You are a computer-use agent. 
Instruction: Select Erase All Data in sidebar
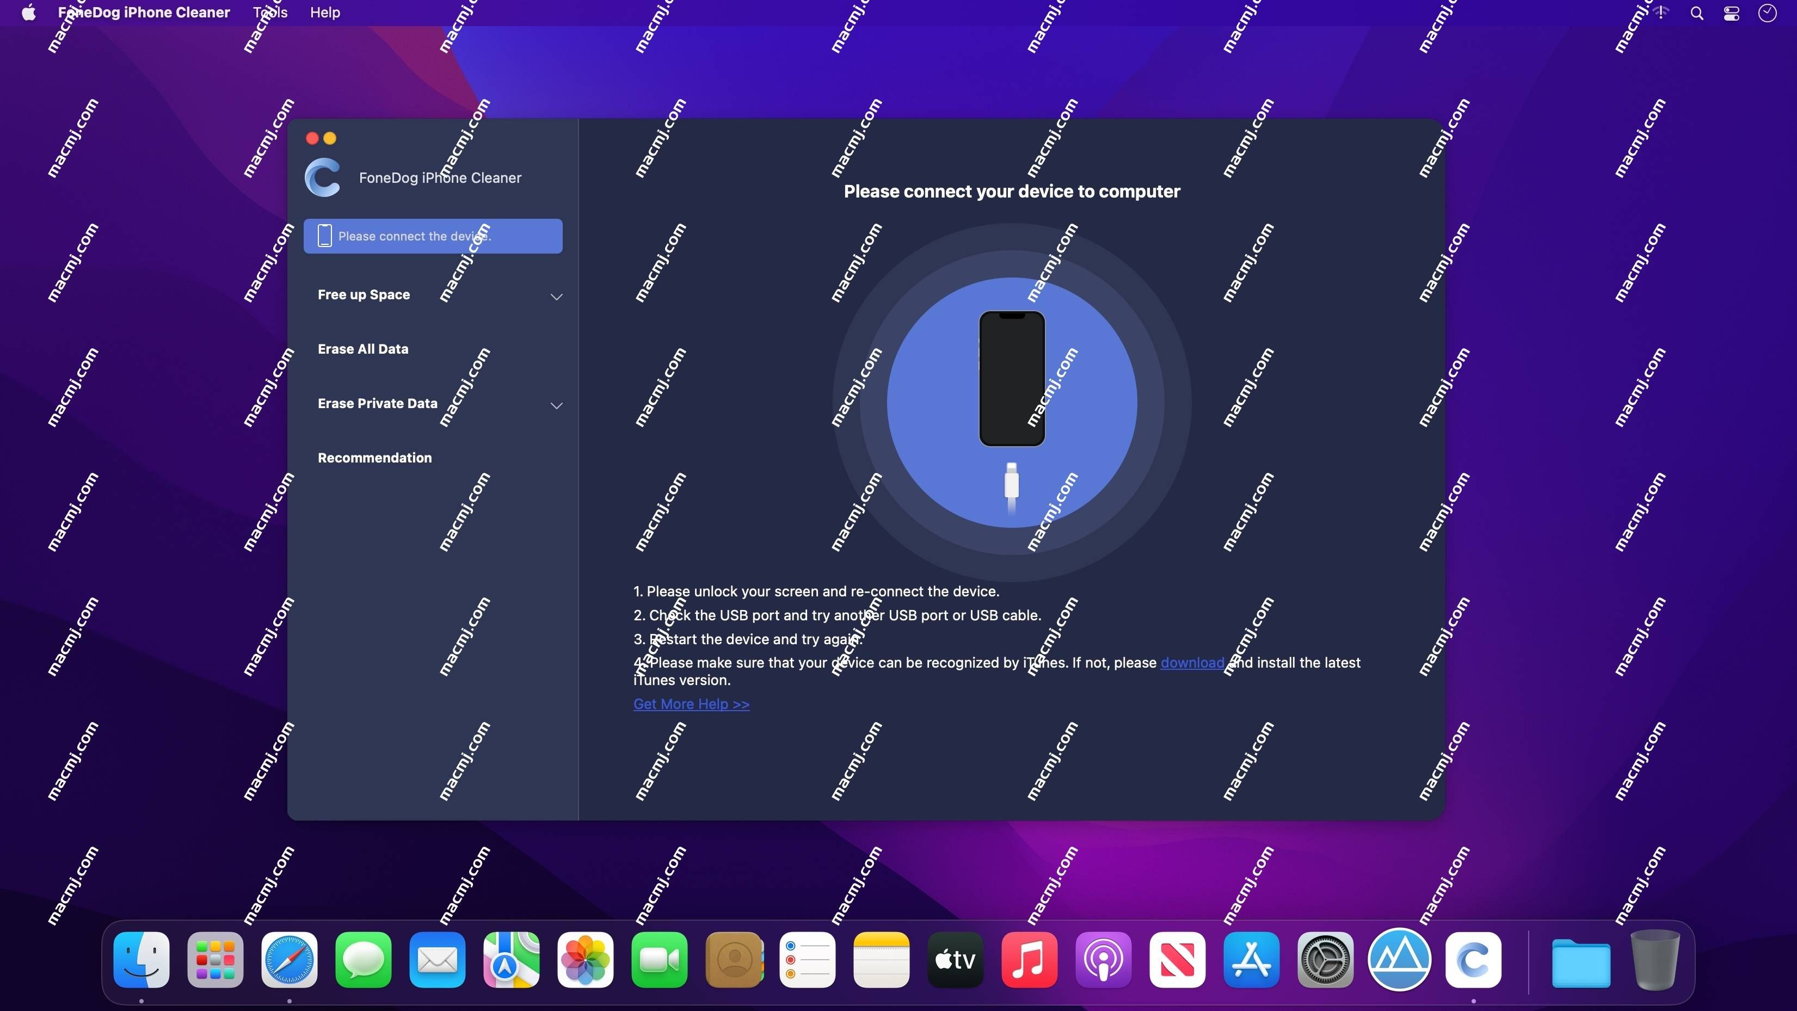363,349
